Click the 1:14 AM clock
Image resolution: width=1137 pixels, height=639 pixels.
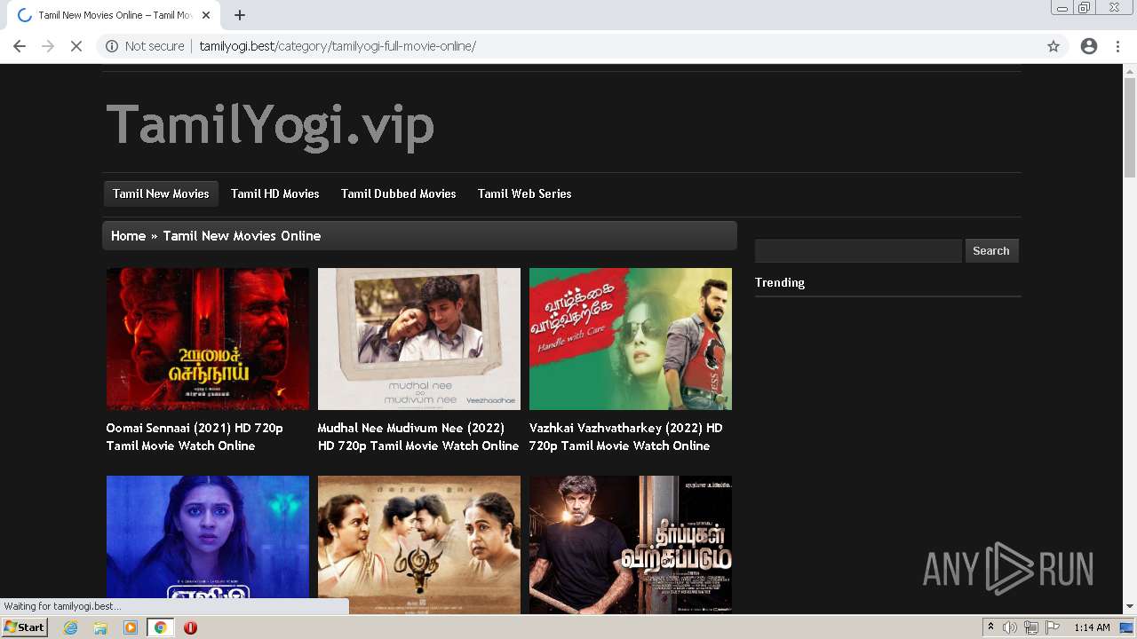click(1092, 627)
